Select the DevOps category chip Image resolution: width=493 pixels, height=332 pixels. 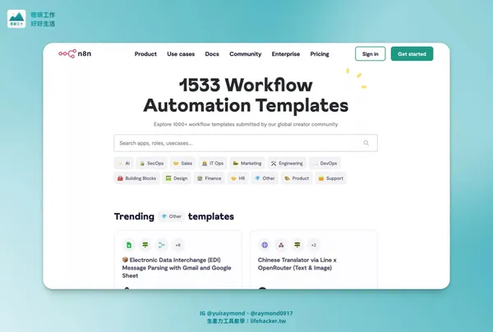pos(325,164)
